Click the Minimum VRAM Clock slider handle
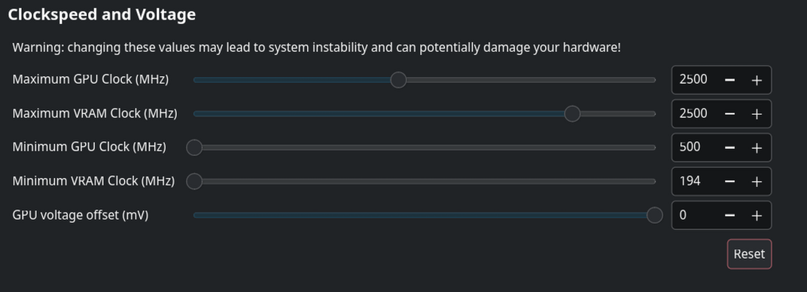The image size is (807, 292). (x=194, y=181)
